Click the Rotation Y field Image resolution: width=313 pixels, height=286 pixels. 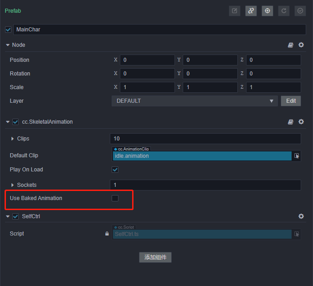coord(210,74)
